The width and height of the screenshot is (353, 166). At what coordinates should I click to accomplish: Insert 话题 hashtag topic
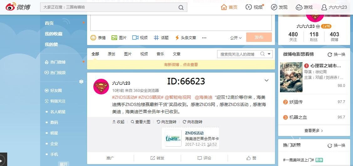(x=161, y=38)
